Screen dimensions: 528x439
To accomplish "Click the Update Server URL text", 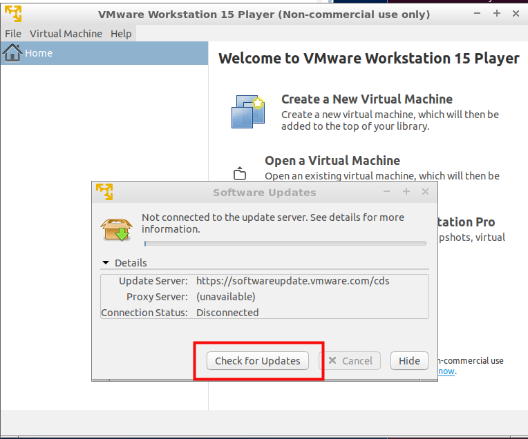I will tap(293, 281).
